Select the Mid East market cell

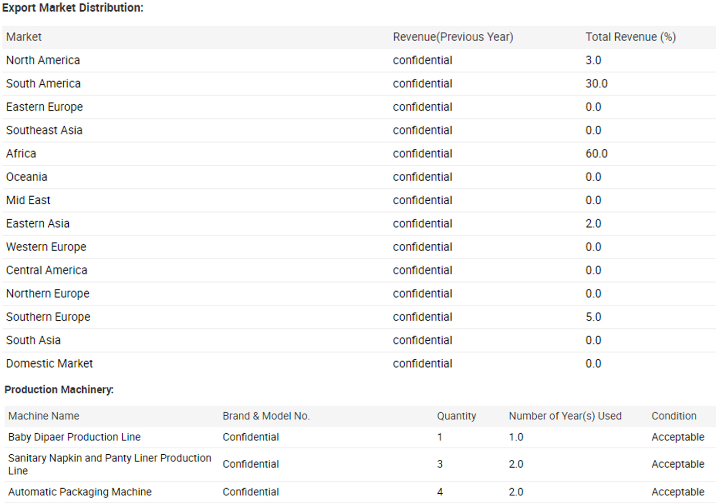click(x=28, y=200)
